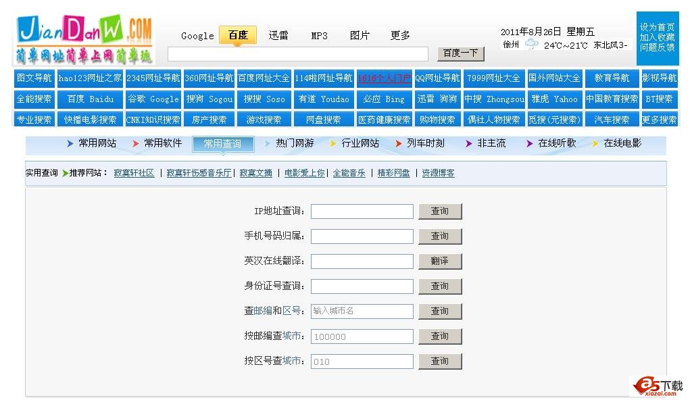Click the red arrow before 常用软件

pos(135,143)
